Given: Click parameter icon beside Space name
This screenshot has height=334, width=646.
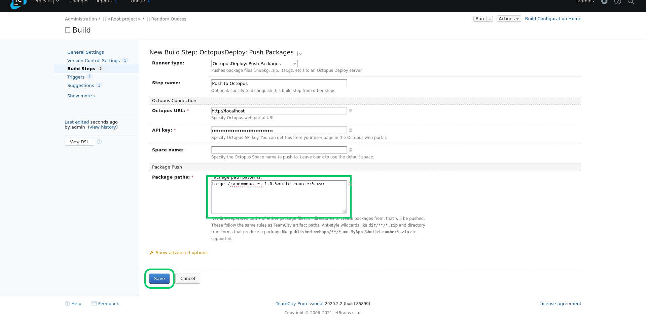Looking at the screenshot, I should coord(351,150).
